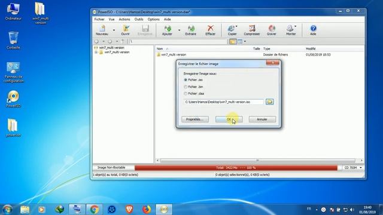Click the horizontal scrollbar of the file list
Viewport: 383px width, 215px height.
coord(258,161)
